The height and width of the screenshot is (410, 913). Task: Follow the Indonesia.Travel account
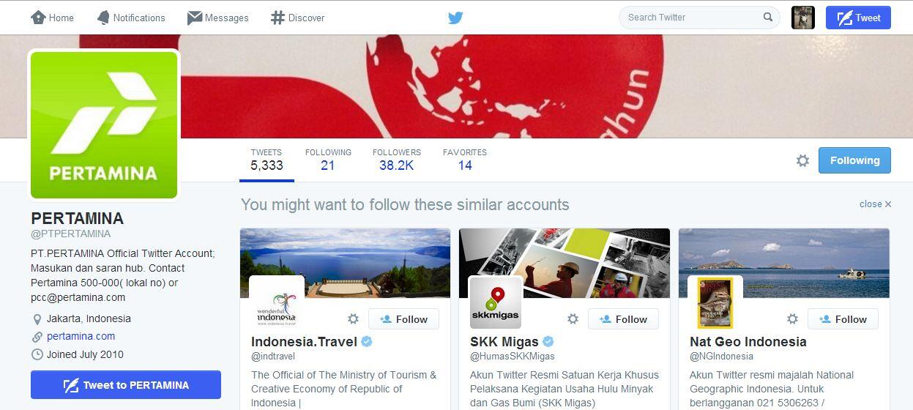click(x=403, y=319)
